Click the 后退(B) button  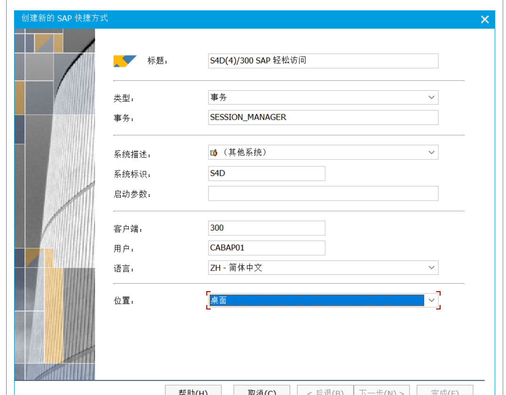coord(325,390)
